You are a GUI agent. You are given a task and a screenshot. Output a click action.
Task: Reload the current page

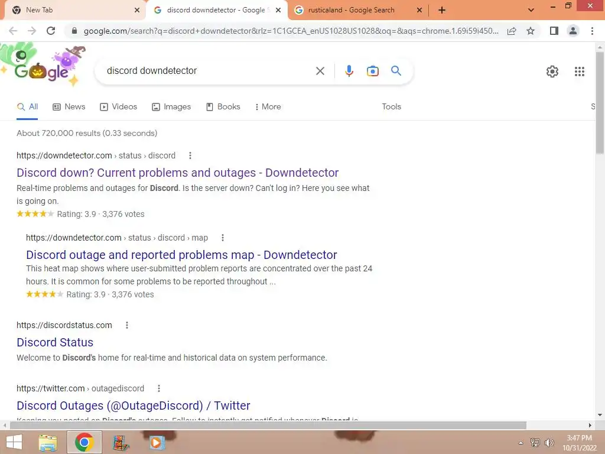(x=51, y=31)
